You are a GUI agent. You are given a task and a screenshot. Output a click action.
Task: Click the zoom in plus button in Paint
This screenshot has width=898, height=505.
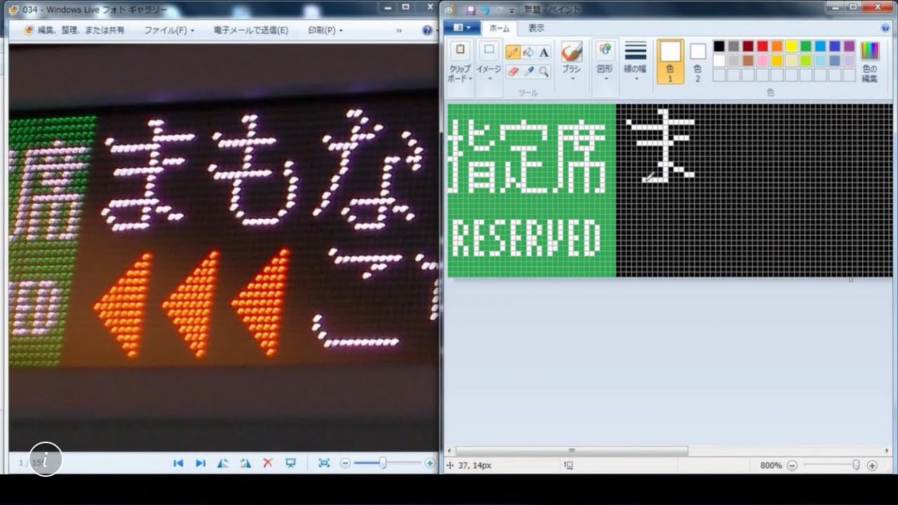(x=872, y=465)
